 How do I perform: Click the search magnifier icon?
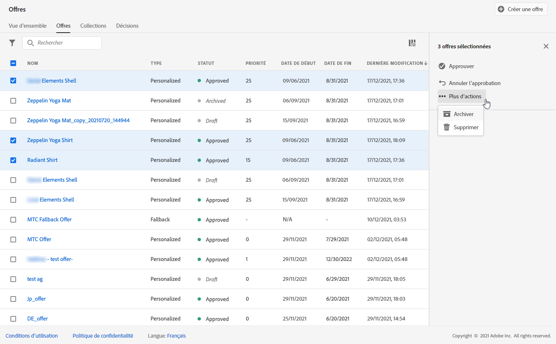(31, 43)
